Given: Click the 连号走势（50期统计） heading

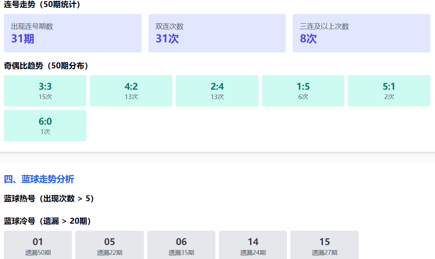Looking at the screenshot, I should [42, 5].
